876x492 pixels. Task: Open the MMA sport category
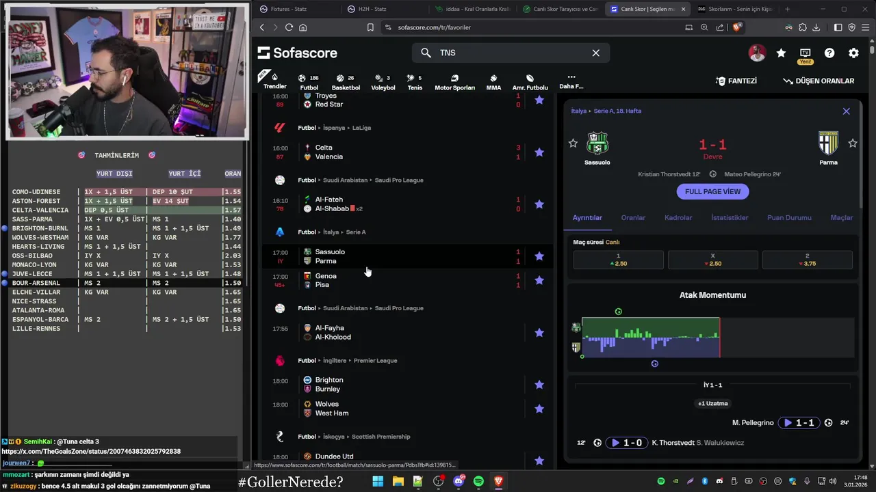[x=493, y=82]
